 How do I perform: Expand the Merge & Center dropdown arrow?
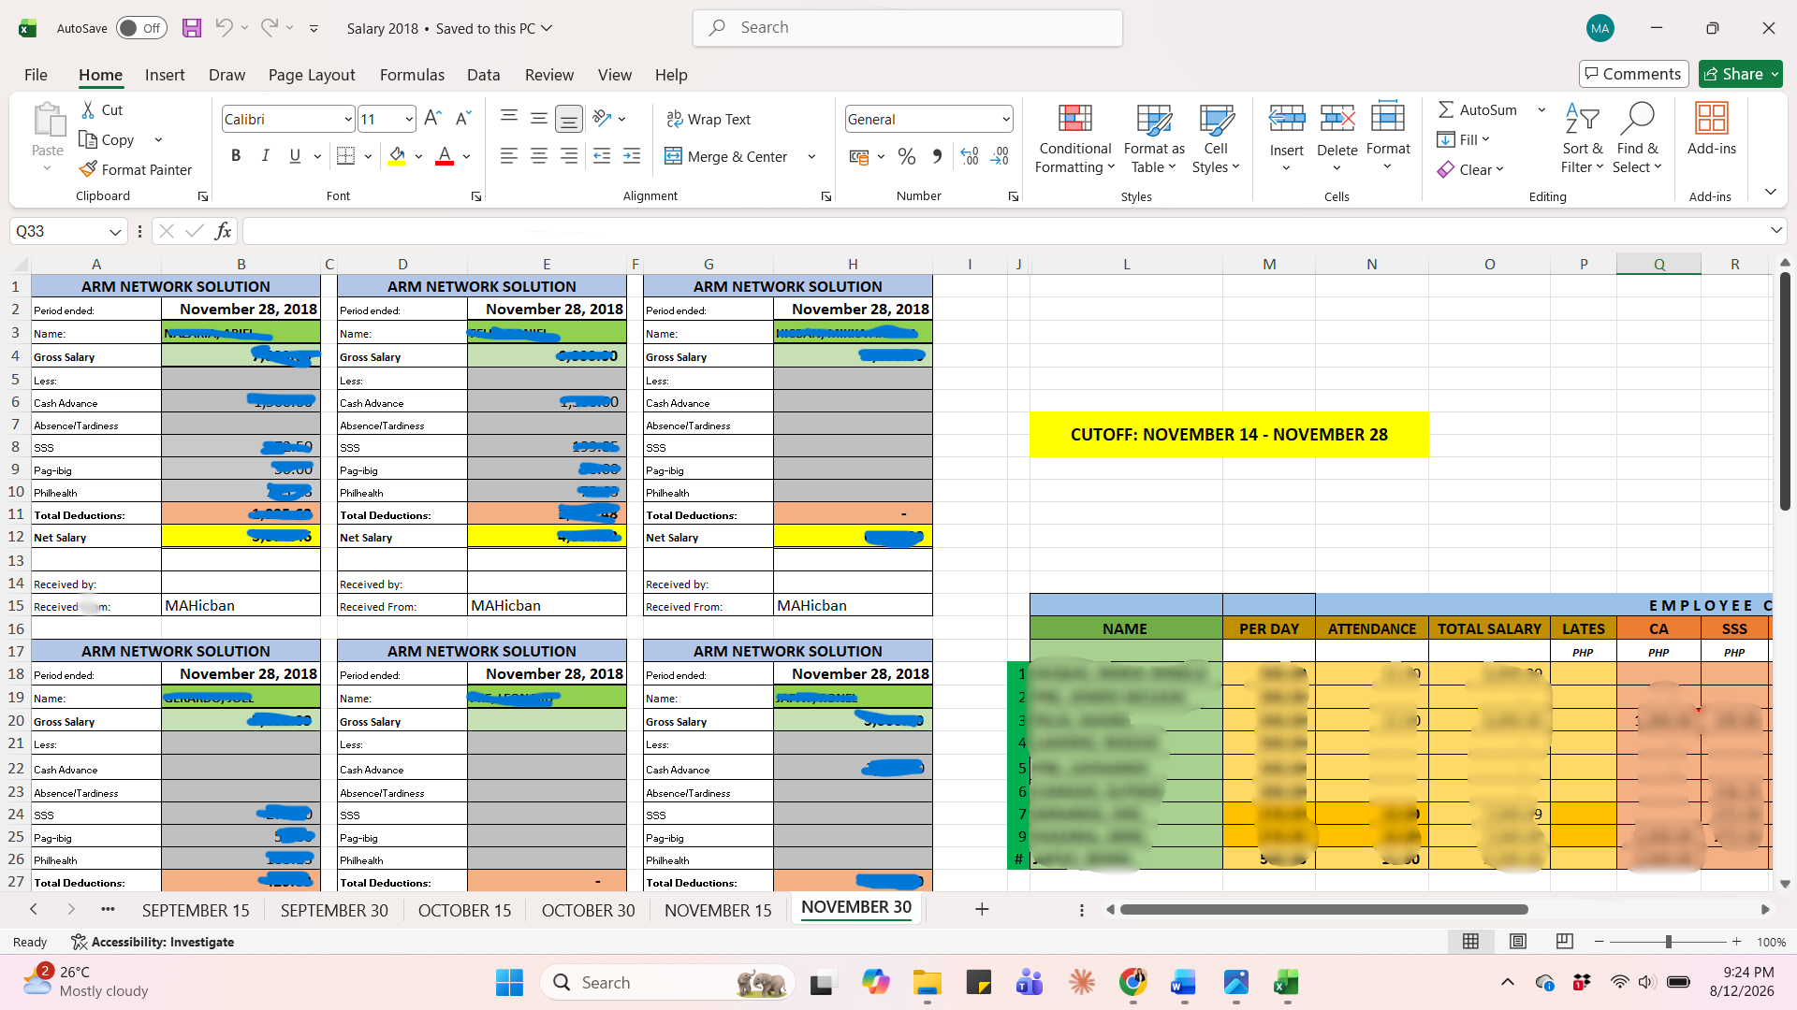(811, 156)
